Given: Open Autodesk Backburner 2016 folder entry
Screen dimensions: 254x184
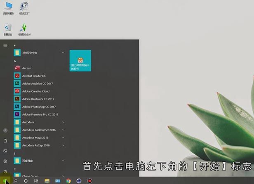Looking at the screenshot, I should (x=40, y=130).
